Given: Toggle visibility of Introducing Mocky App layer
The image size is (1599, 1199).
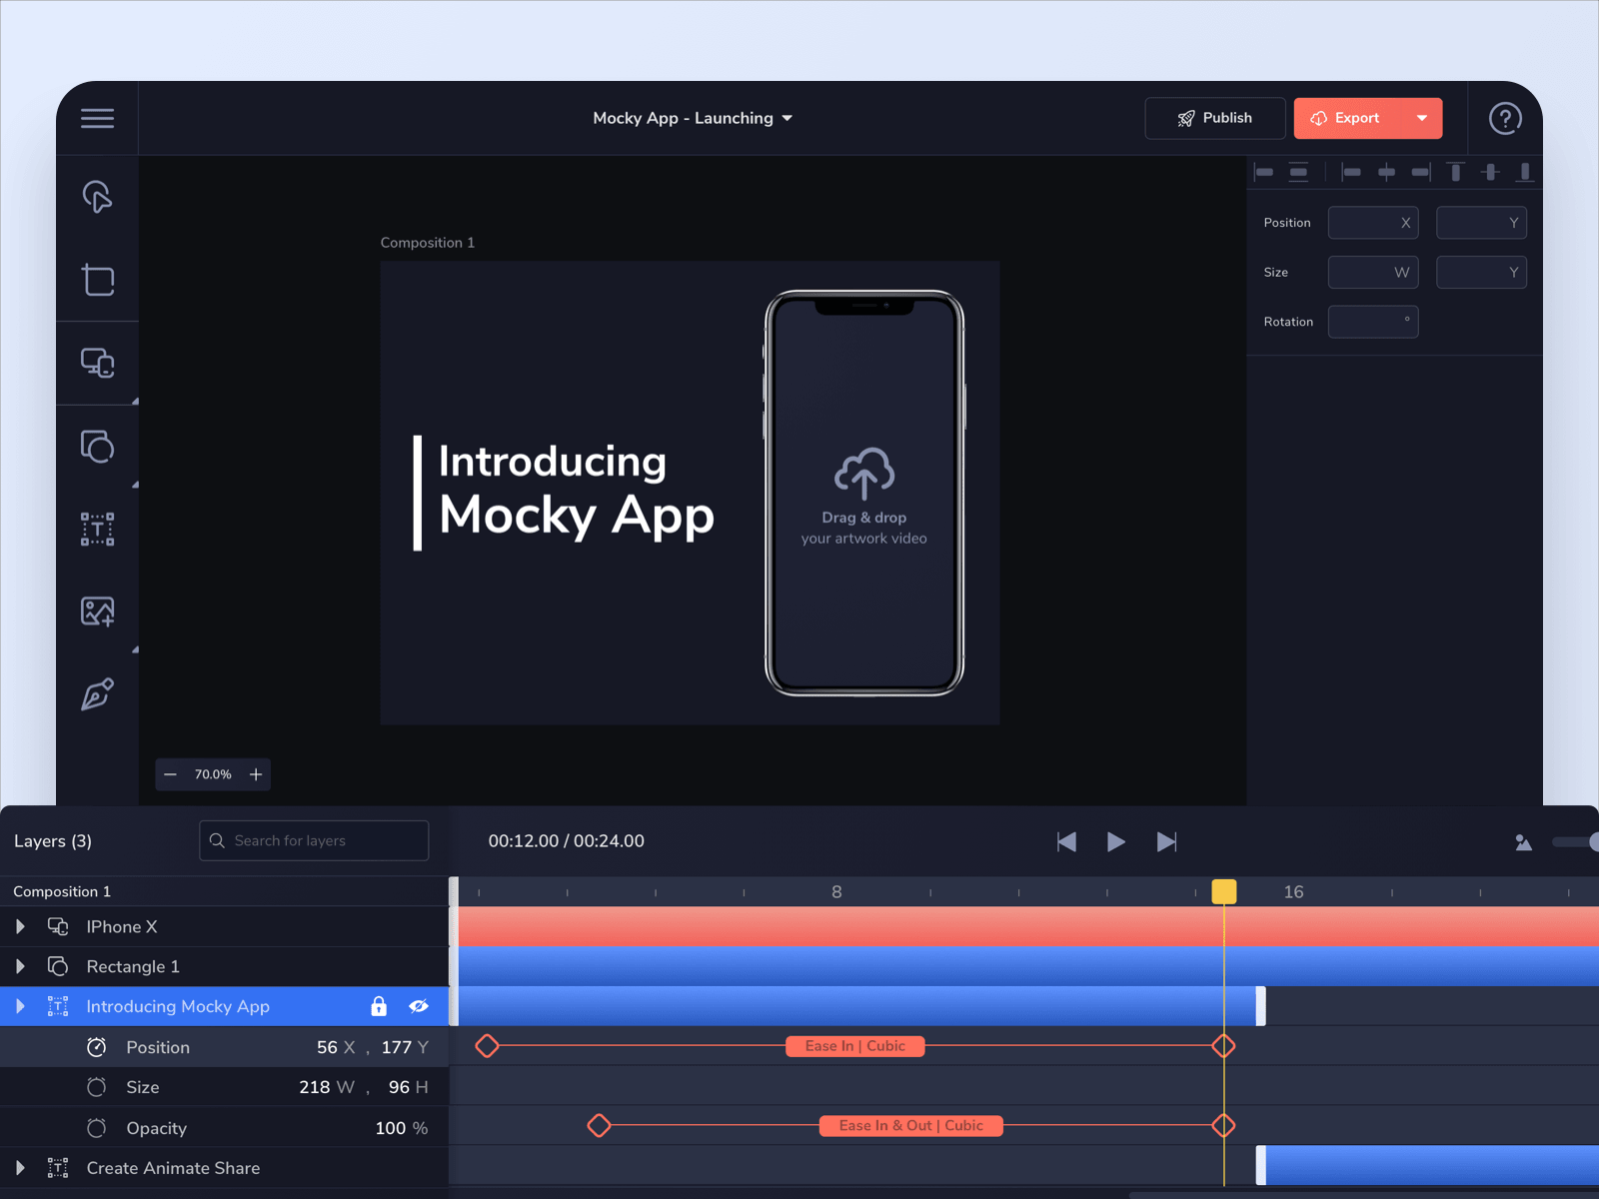Looking at the screenshot, I should point(419,1006).
